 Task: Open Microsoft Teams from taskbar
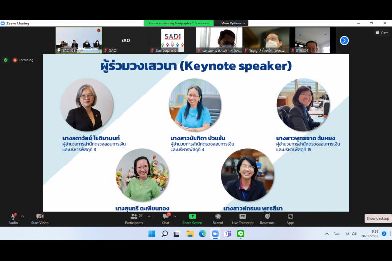[228, 234]
